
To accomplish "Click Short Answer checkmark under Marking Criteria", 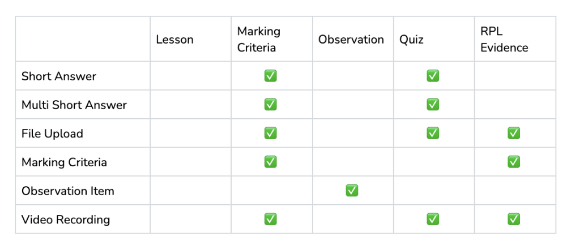I will tap(270, 76).
